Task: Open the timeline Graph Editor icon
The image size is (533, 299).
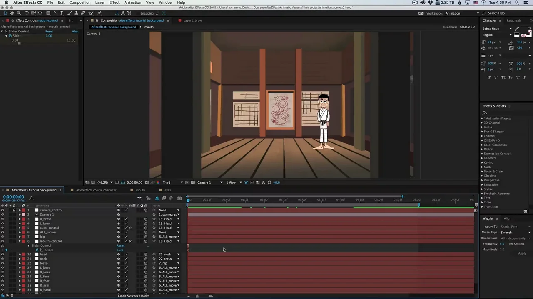Action: [x=179, y=199]
